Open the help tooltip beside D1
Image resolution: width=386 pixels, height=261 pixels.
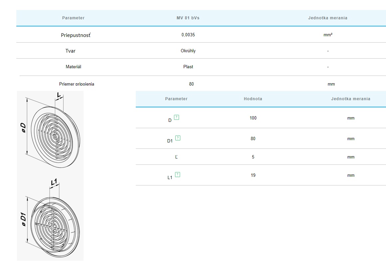coord(178,138)
